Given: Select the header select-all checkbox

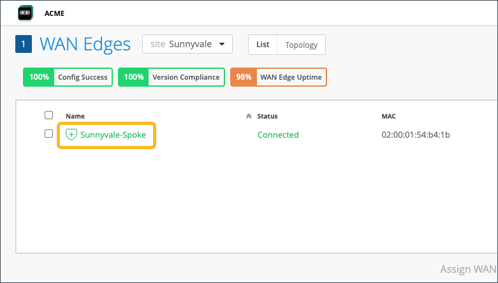Looking at the screenshot, I should point(48,115).
